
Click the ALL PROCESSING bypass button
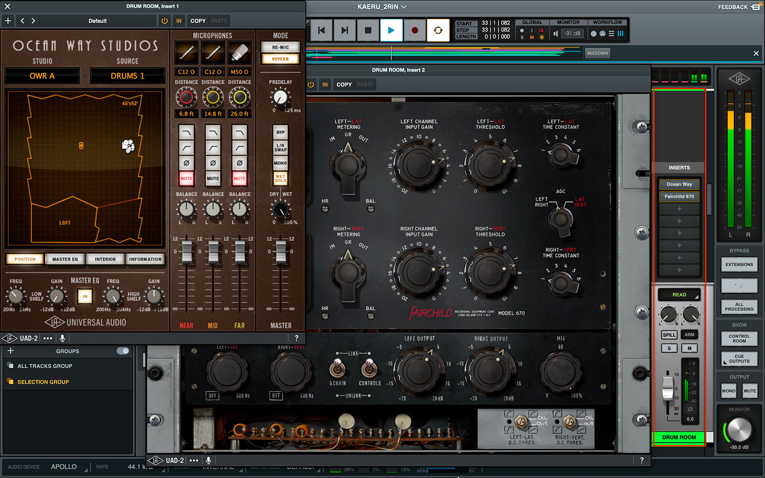pyautogui.click(x=739, y=307)
